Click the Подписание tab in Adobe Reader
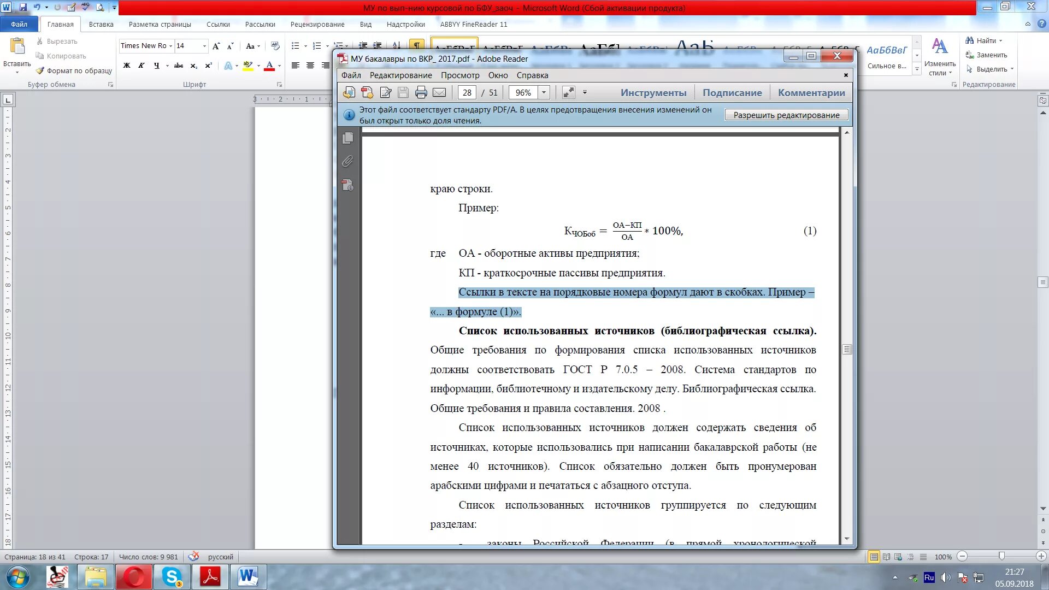 (x=732, y=92)
